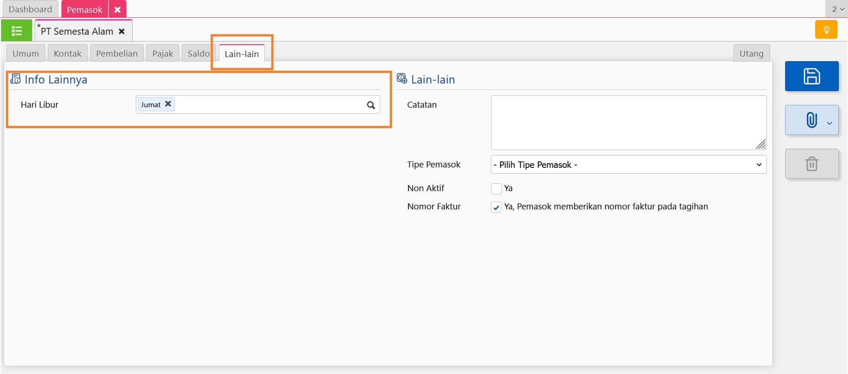The width and height of the screenshot is (848, 374).
Task: Remove the Jumat tag with its x
Action: [x=168, y=104]
